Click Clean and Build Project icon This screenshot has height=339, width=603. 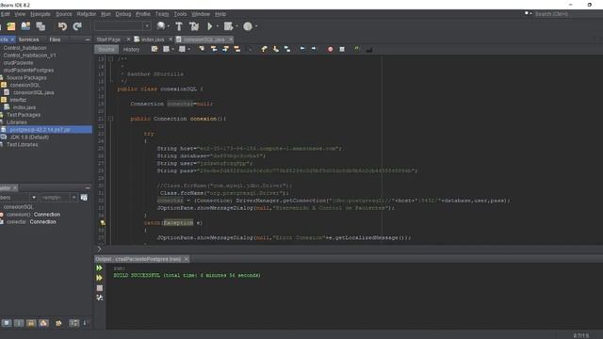pos(194,26)
